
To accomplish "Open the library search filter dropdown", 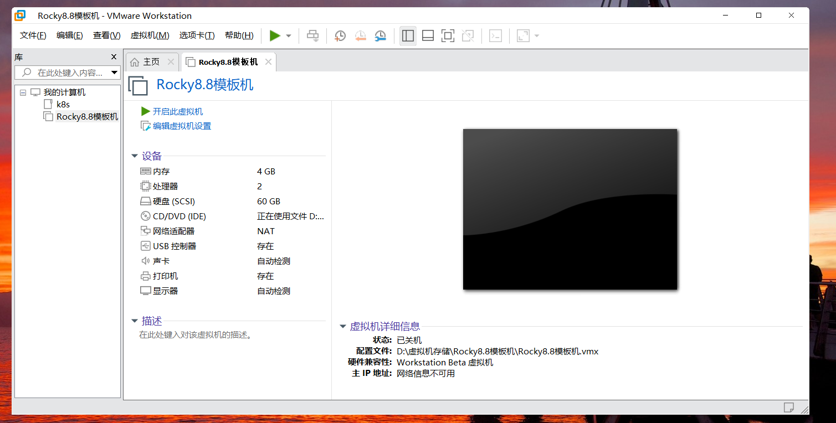I will (115, 73).
